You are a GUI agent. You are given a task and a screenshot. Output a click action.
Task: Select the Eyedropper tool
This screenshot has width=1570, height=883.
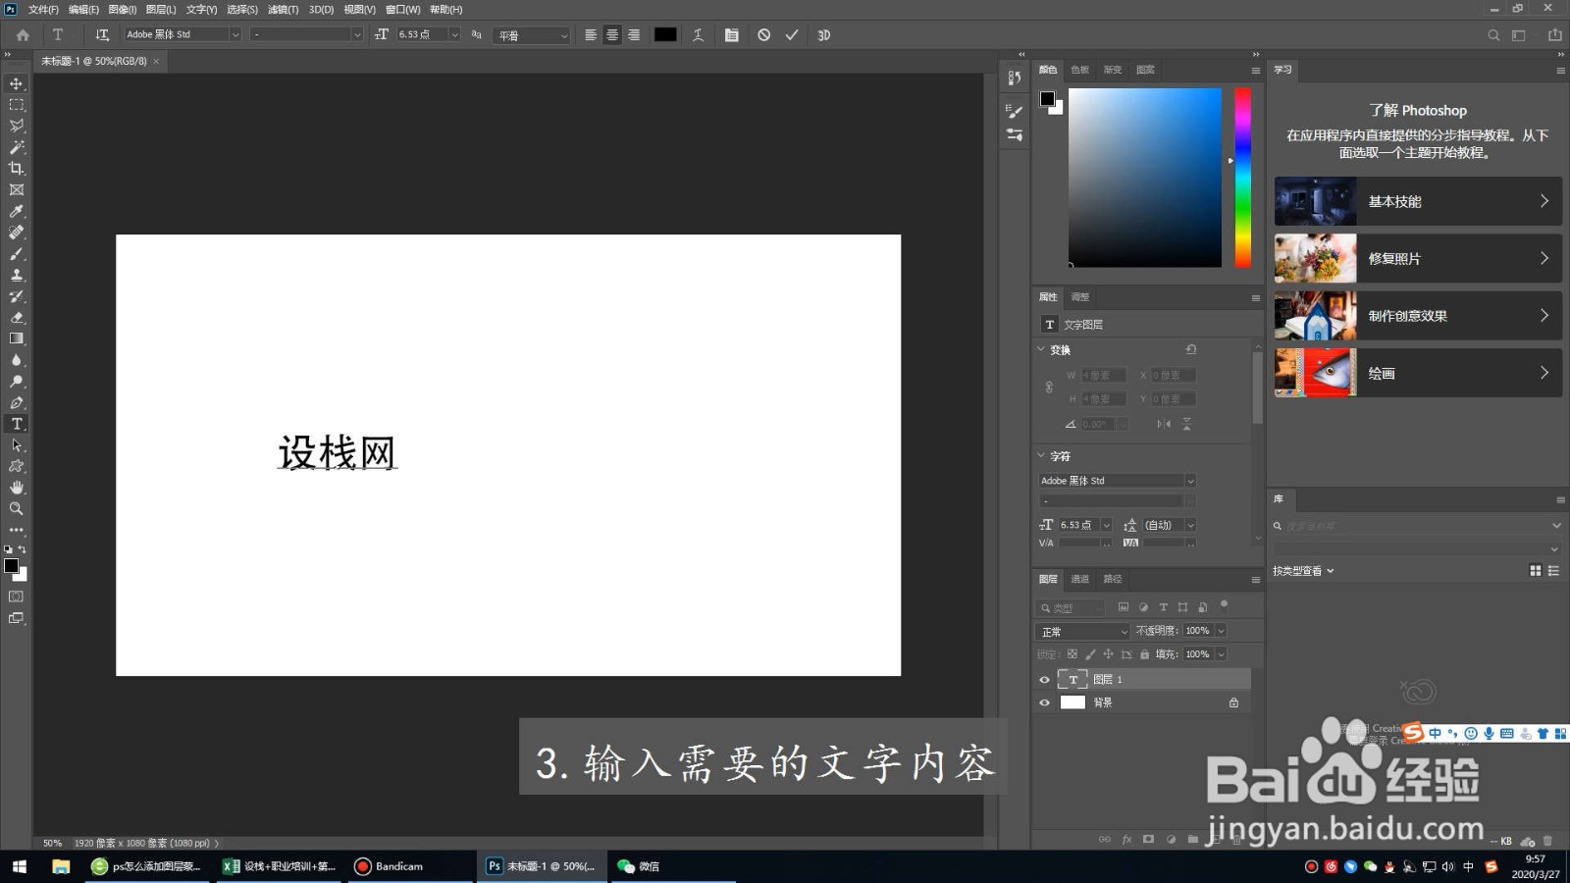tap(17, 211)
